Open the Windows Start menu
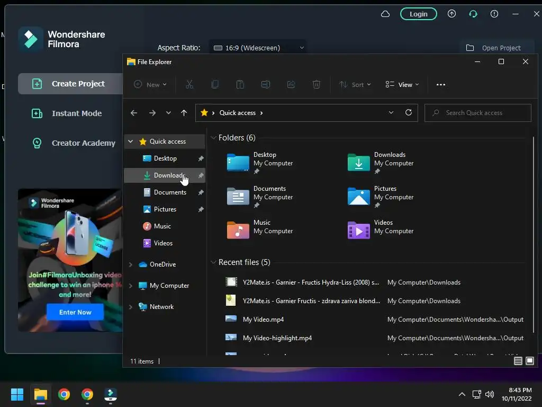 [x=17, y=394]
